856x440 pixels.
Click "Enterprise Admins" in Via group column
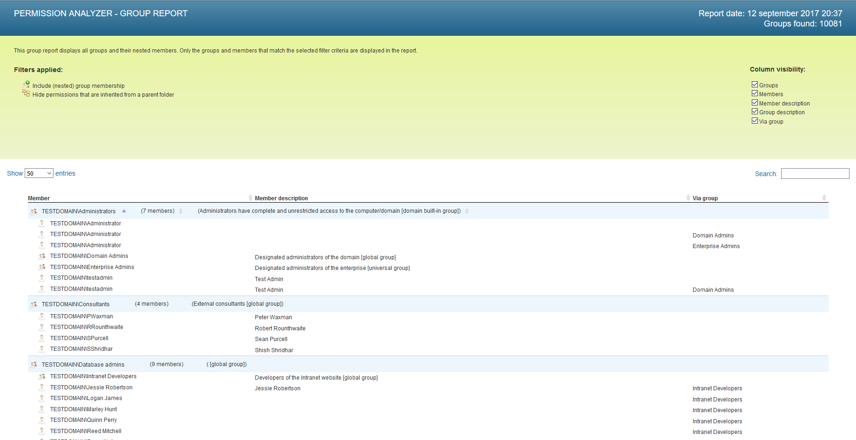coord(716,246)
